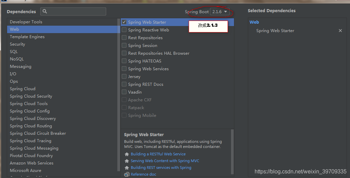350x178 pixels.
Task: Click home icon beside Building a RESTful Web Service
Action: pos(127,154)
